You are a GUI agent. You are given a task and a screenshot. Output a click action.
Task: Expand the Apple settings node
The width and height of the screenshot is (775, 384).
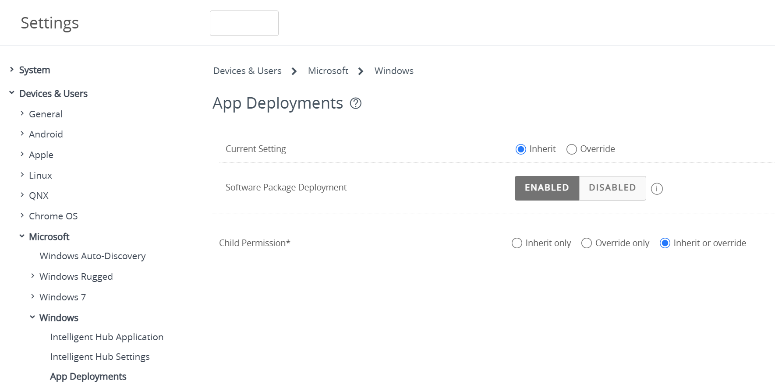coord(22,154)
